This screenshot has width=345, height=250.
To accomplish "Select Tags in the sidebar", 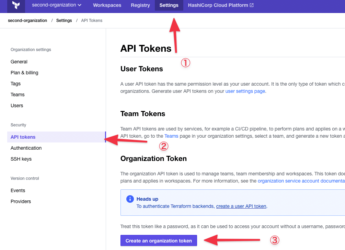I will point(16,84).
